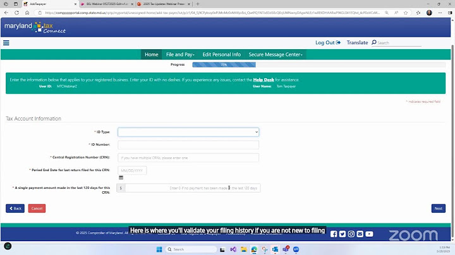Click the Next button
Screen dimensions: 455x255
[x=438, y=208]
